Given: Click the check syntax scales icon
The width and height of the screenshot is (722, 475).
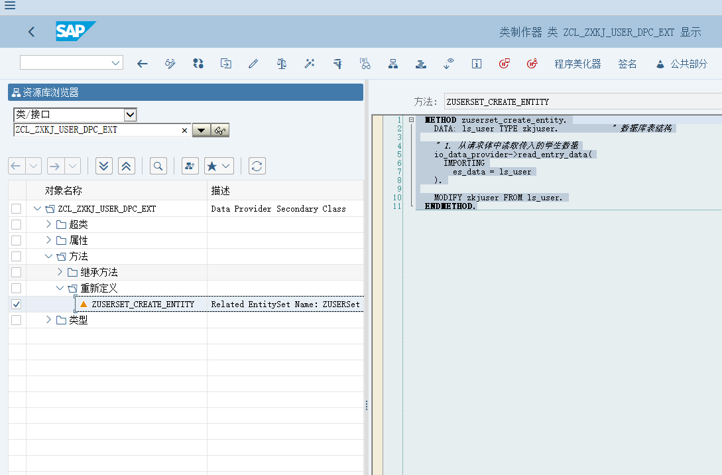Looking at the screenshot, I should (x=282, y=64).
